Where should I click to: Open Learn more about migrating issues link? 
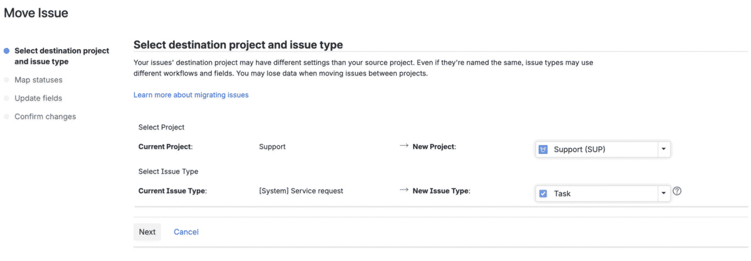coord(191,95)
